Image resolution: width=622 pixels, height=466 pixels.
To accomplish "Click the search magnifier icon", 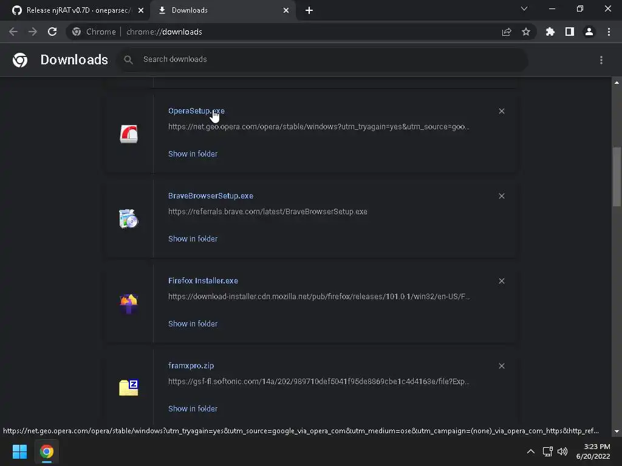I will click(128, 60).
